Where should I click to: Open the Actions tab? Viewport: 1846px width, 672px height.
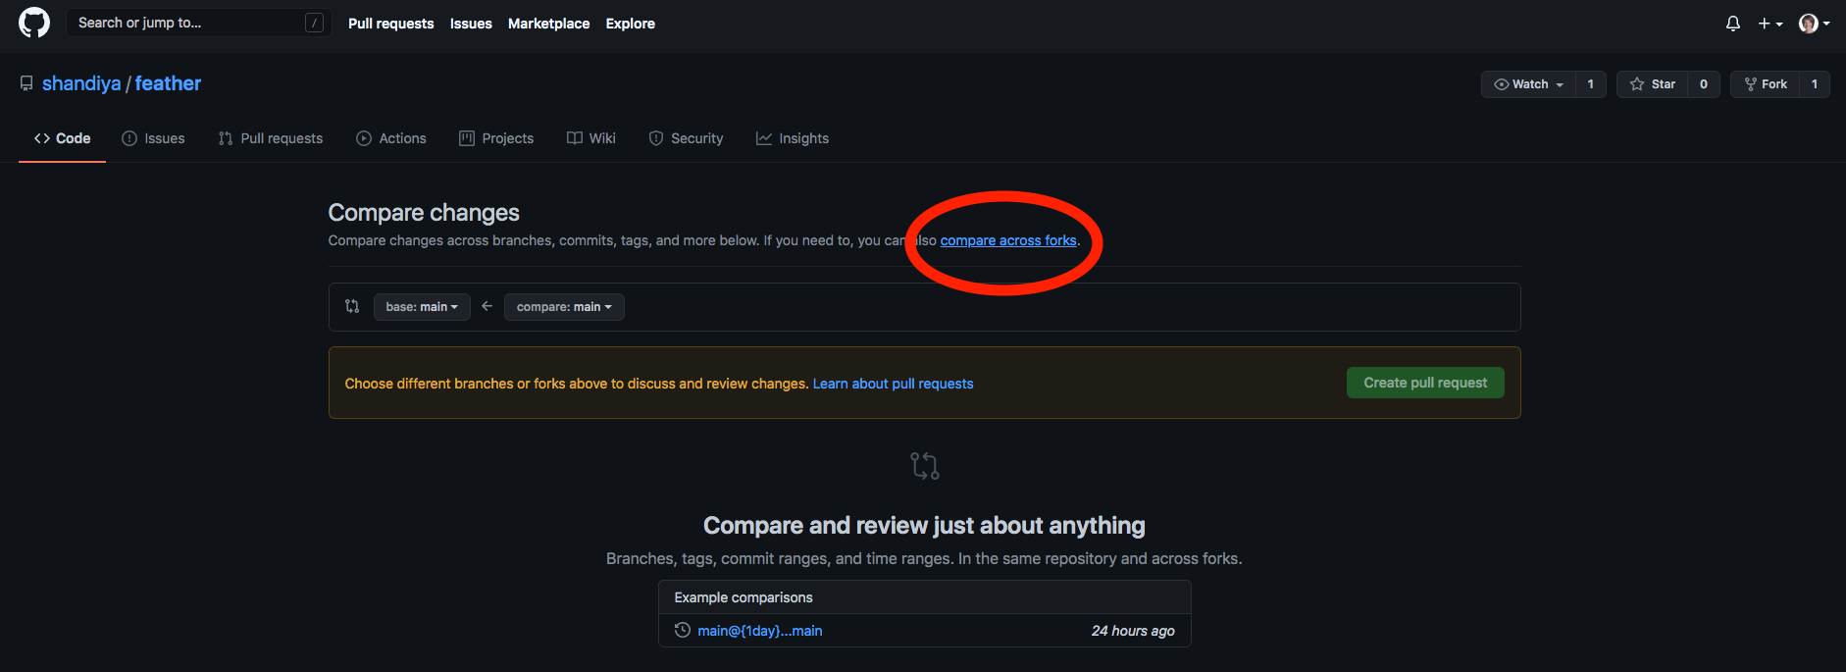391,138
